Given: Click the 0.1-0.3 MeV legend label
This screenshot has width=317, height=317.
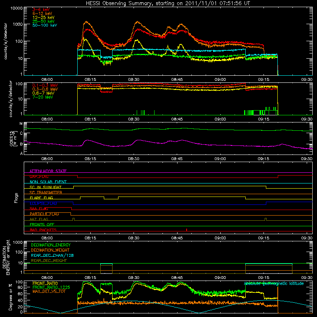Looking at the screenshot, I should pyautogui.click(x=45, y=85).
